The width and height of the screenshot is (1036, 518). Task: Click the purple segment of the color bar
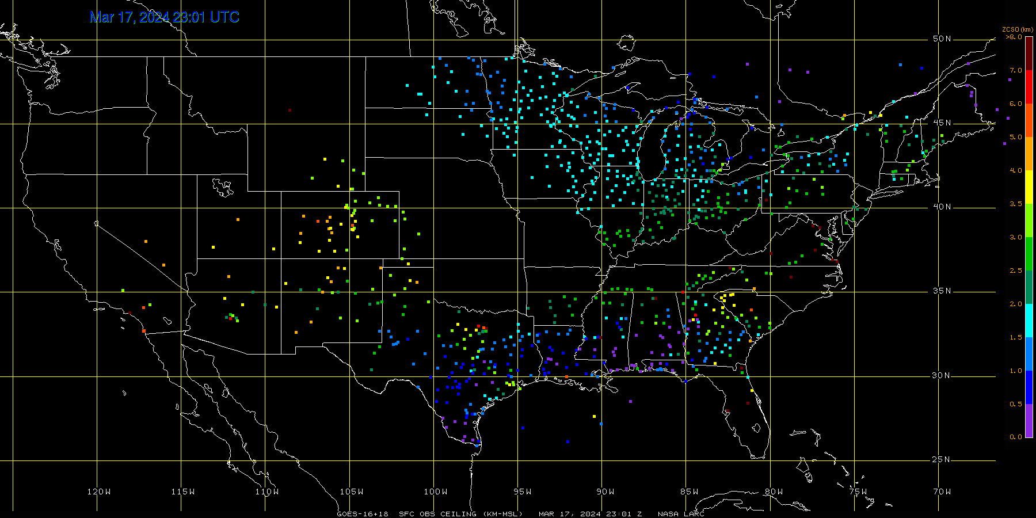click(1029, 421)
